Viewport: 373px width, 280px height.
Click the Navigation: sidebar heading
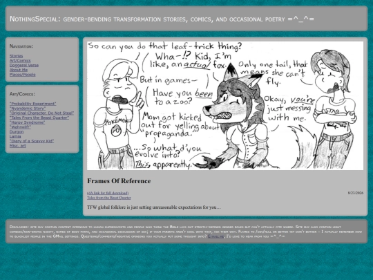point(21,46)
